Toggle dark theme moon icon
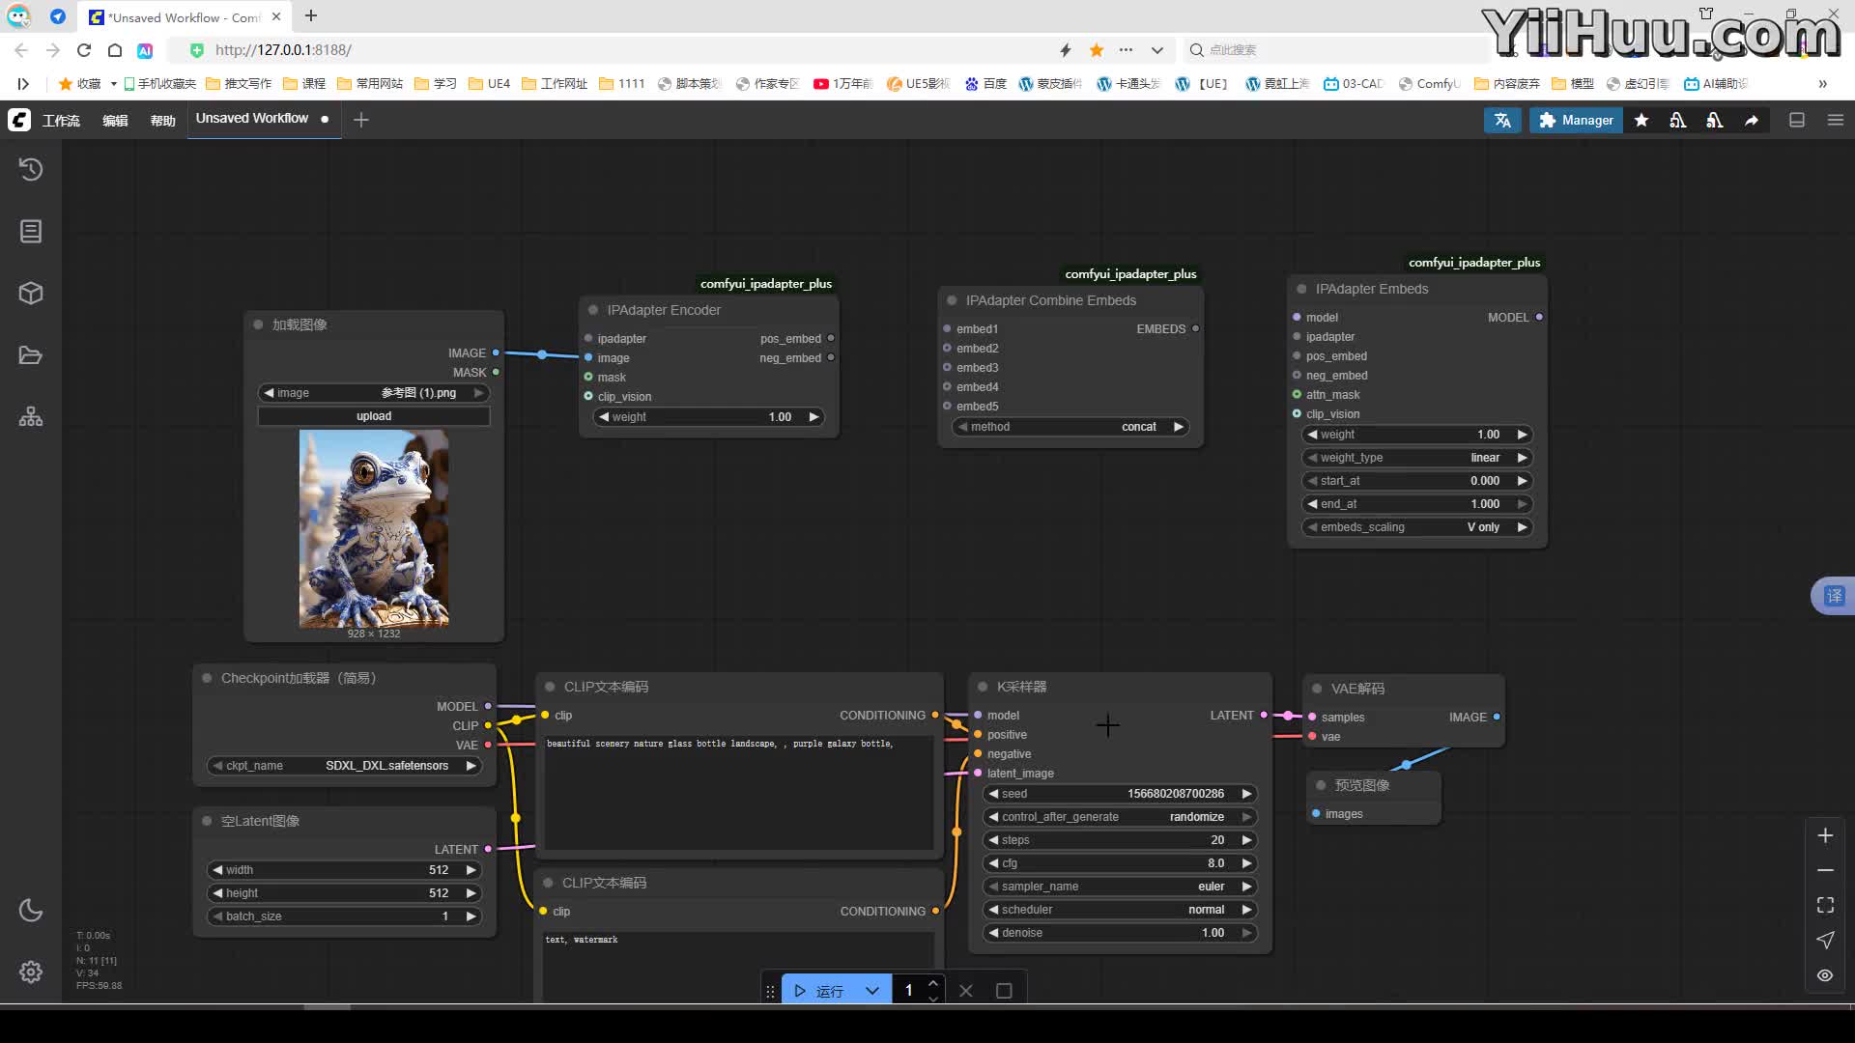The width and height of the screenshot is (1855, 1043). pyautogui.click(x=31, y=910)
